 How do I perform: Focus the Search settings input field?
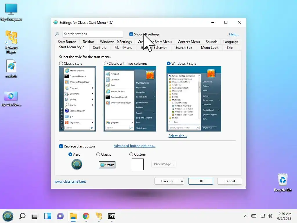(93, 34)
